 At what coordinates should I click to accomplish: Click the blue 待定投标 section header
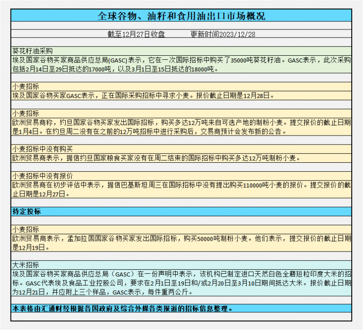click(x=181, y=211)
